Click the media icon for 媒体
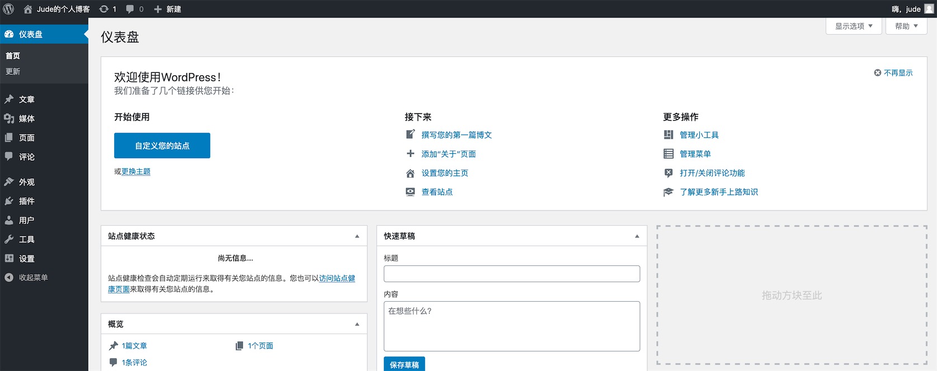Image resolution: width=937 pixels, height=371 pixels. pyautogui.click(x=9, y=118)
